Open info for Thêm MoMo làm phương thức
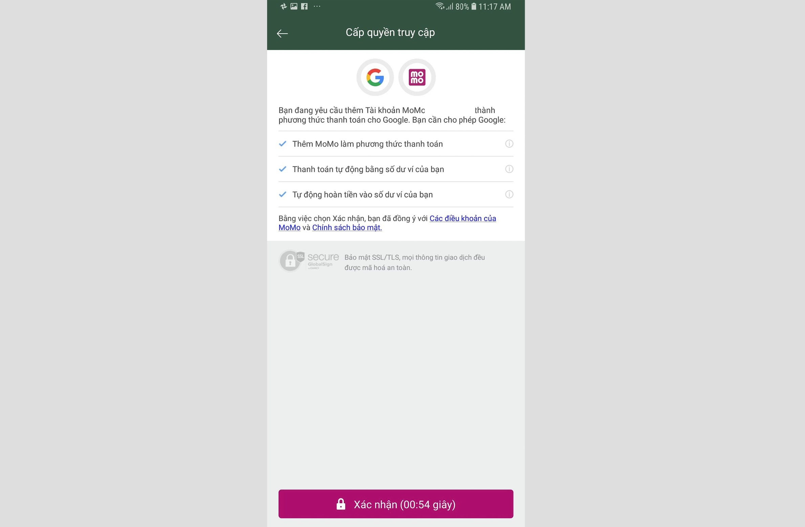805x527 pixels. 509,144
